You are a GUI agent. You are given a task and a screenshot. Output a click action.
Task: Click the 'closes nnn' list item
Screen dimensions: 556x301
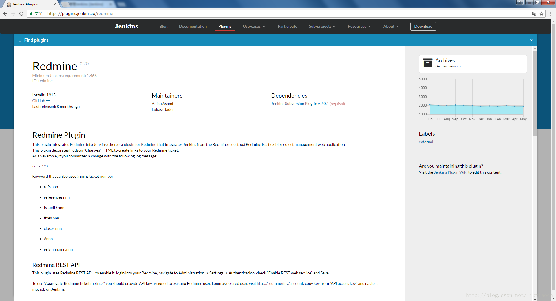tap(53, 228)
